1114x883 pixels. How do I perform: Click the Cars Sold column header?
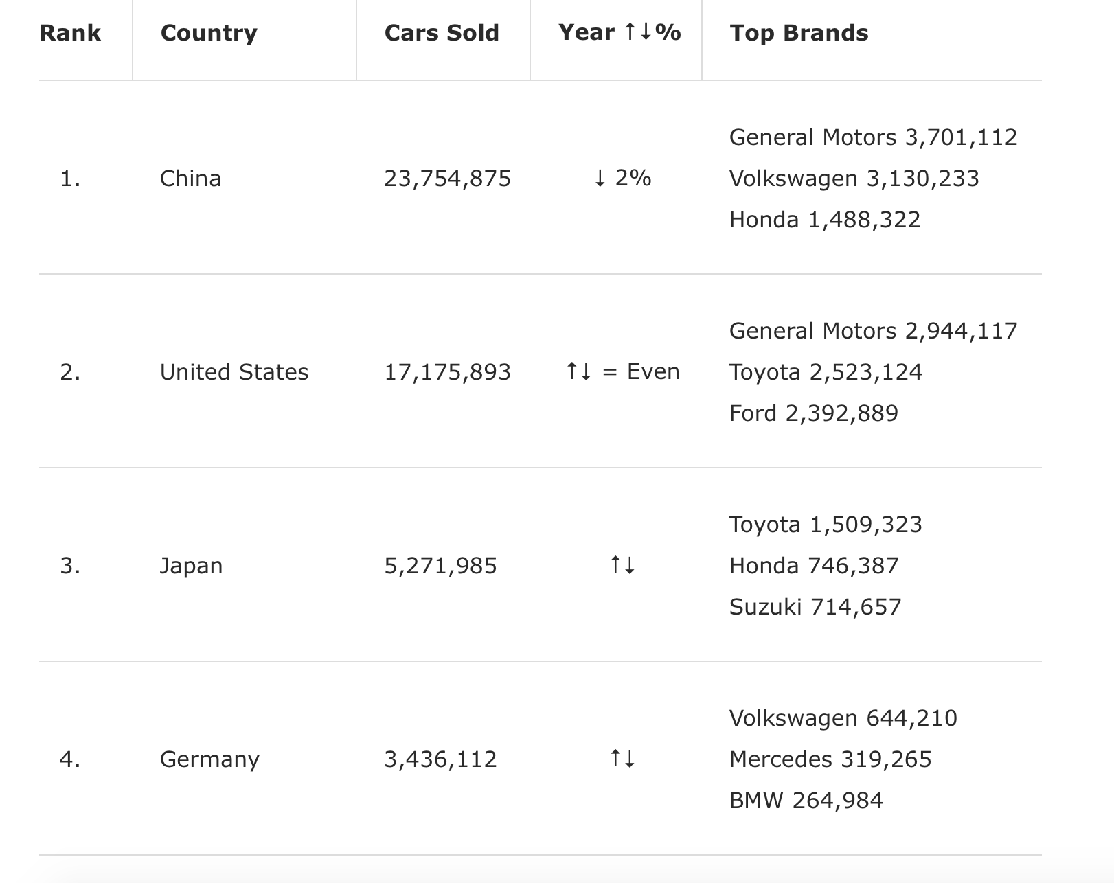[x=442, y=33]
